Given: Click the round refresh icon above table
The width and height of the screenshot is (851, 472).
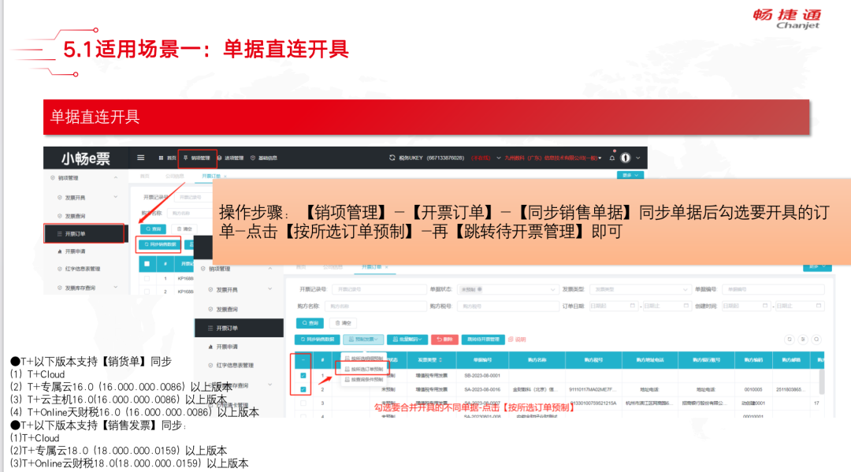Looking at the screenshot, I should [790, 340].
